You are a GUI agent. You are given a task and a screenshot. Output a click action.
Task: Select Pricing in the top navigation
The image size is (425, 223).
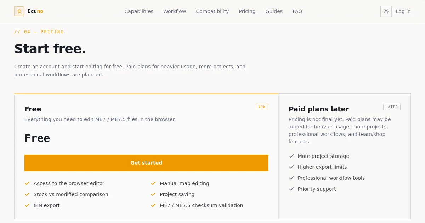click(247, 11)
